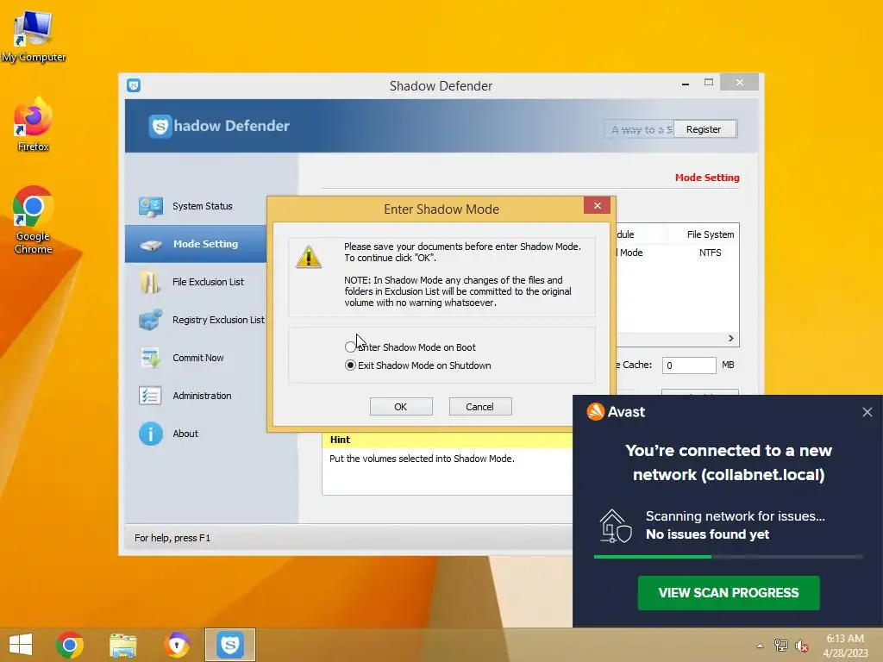This screenshot has width=883, height=662.
Task: Click the NTFS cell in volume list
Action: [711, 253]
